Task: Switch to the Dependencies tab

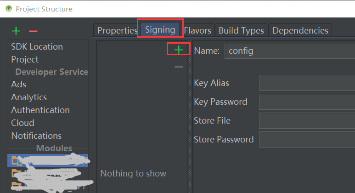Action: pos(300,30)
